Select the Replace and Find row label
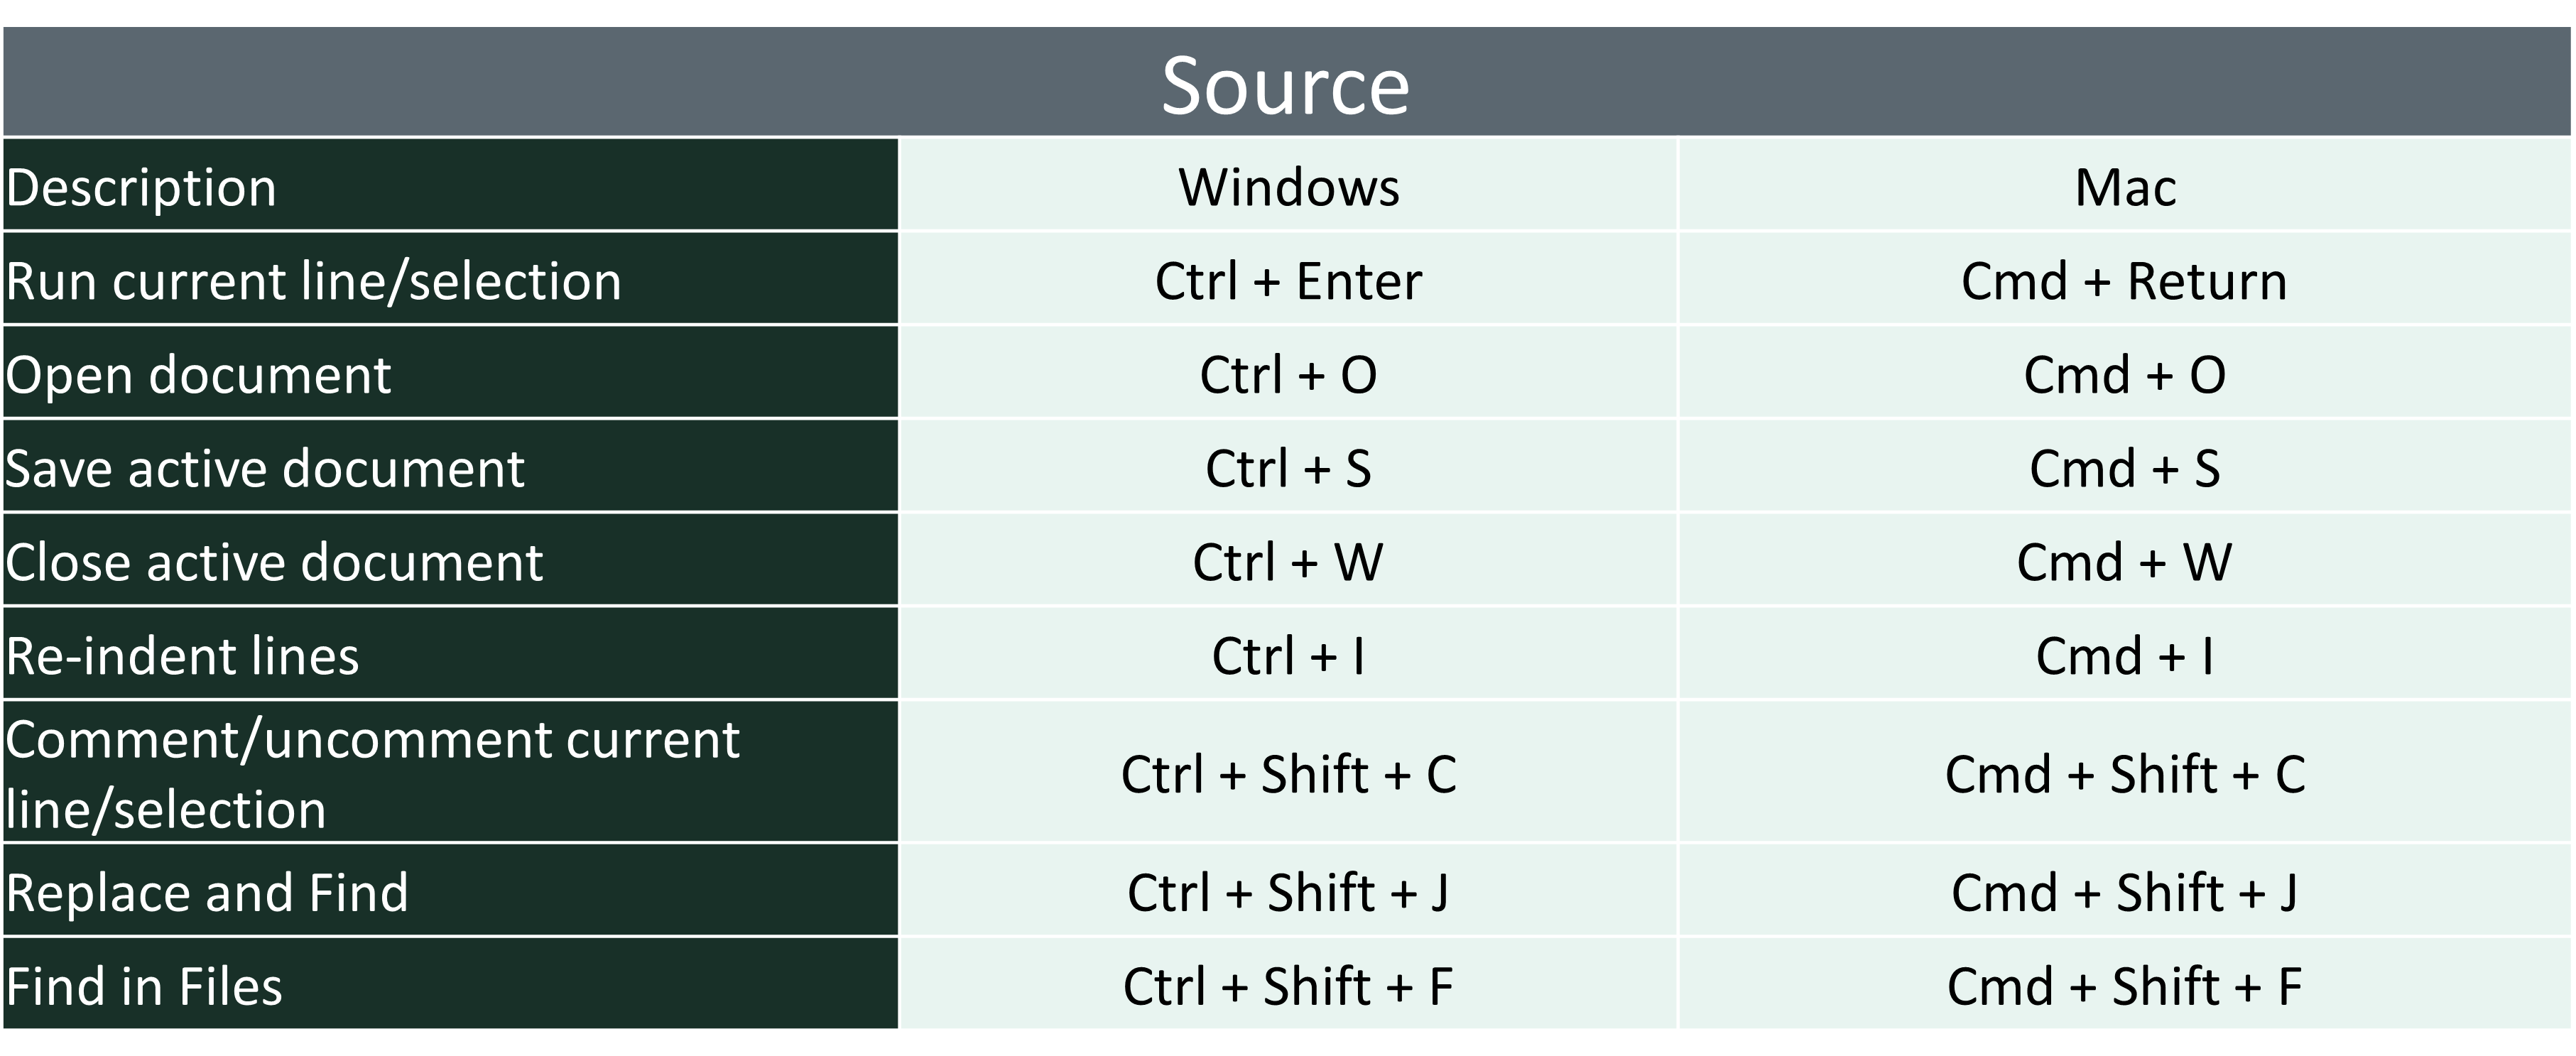Screen dimensions: 2576x1056 pos(450,890)
